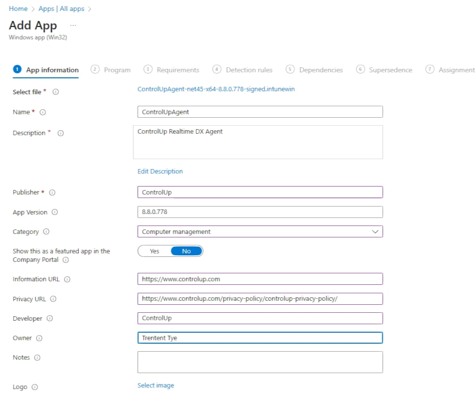Set featured app toggle to Yes

pos(155,251)
